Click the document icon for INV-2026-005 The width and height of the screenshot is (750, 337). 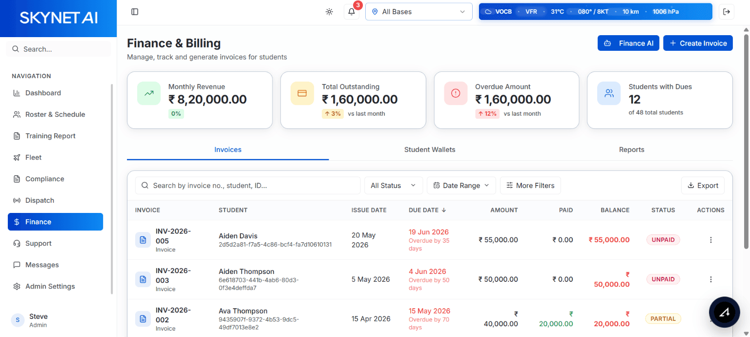tap(143, 240)
